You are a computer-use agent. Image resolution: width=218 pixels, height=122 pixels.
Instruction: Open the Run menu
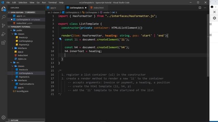point(44,2)
